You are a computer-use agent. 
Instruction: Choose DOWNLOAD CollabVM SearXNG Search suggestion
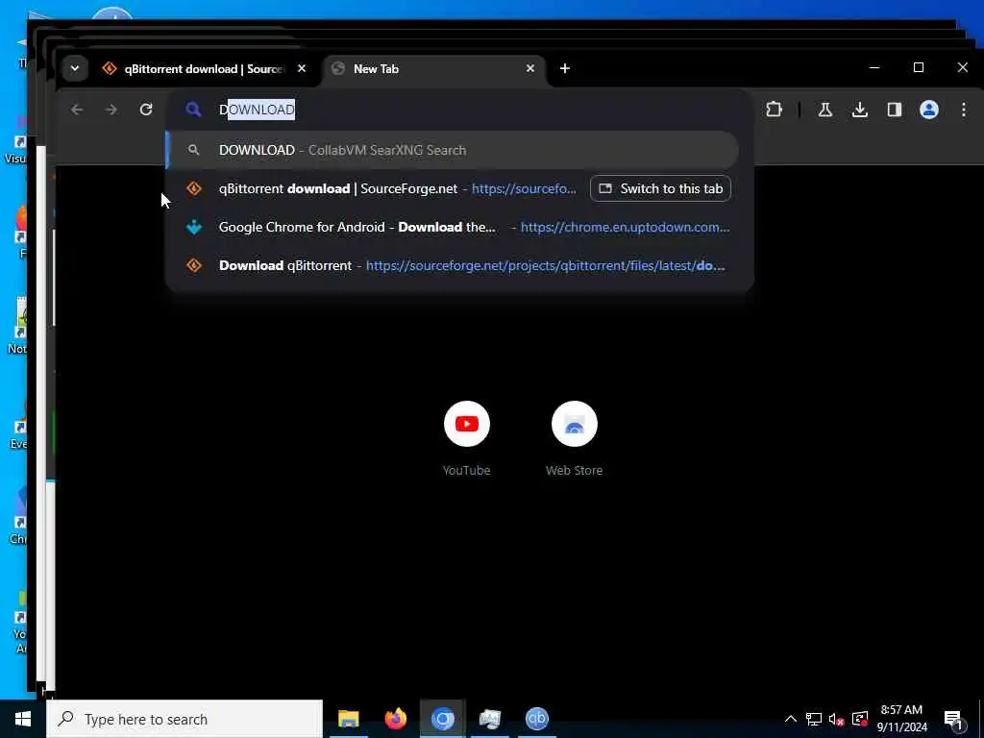click(453, 150)
